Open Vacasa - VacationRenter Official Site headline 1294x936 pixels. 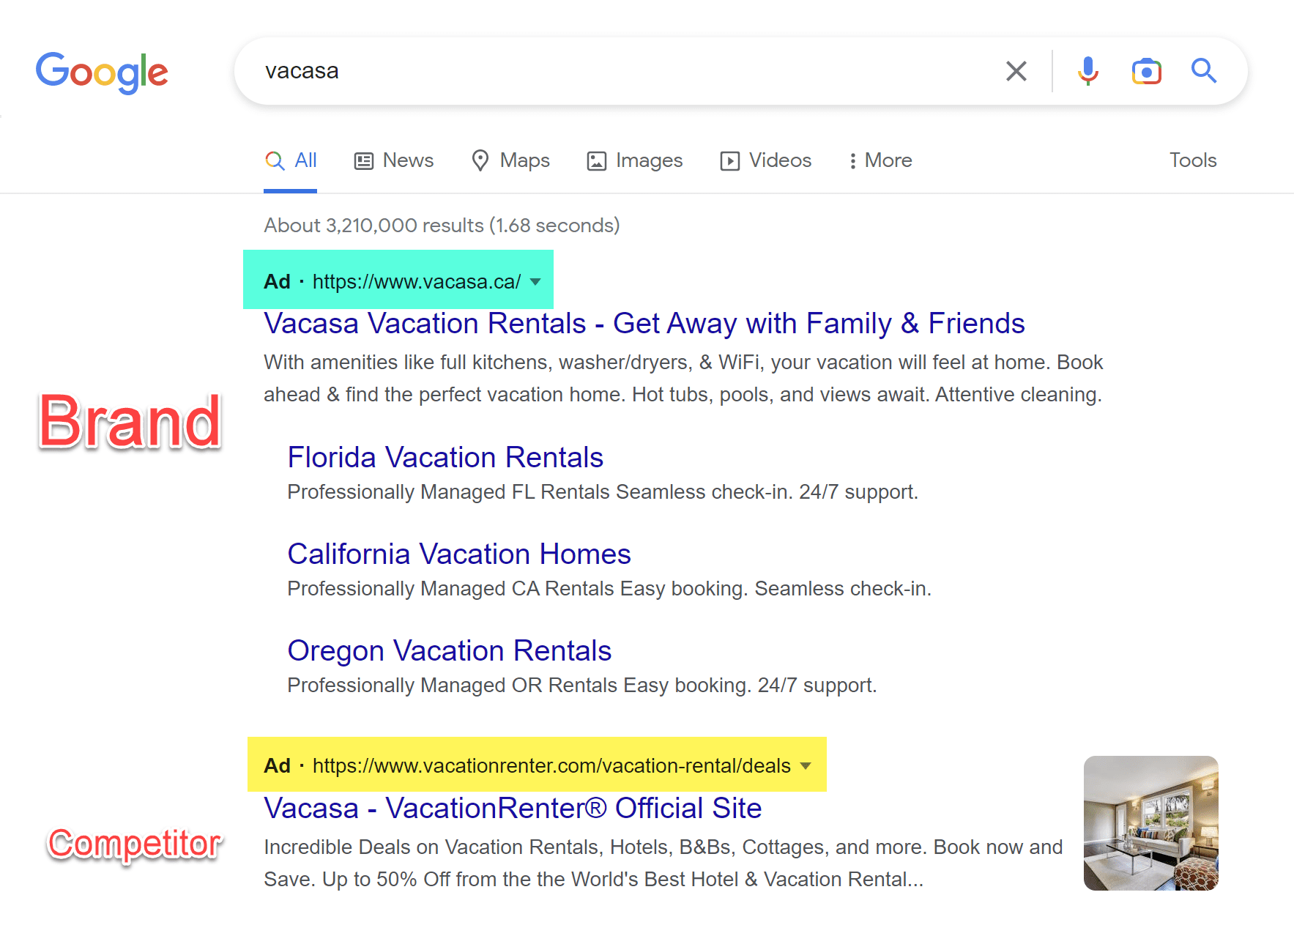[x=513, y=808]
